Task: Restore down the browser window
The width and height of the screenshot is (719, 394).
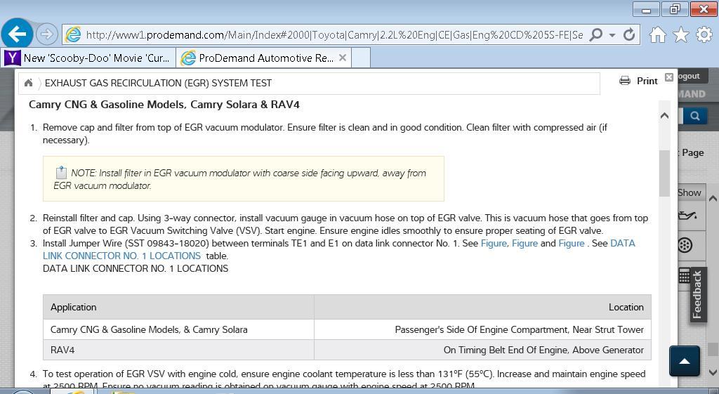Action: click(x=675, y=8)
